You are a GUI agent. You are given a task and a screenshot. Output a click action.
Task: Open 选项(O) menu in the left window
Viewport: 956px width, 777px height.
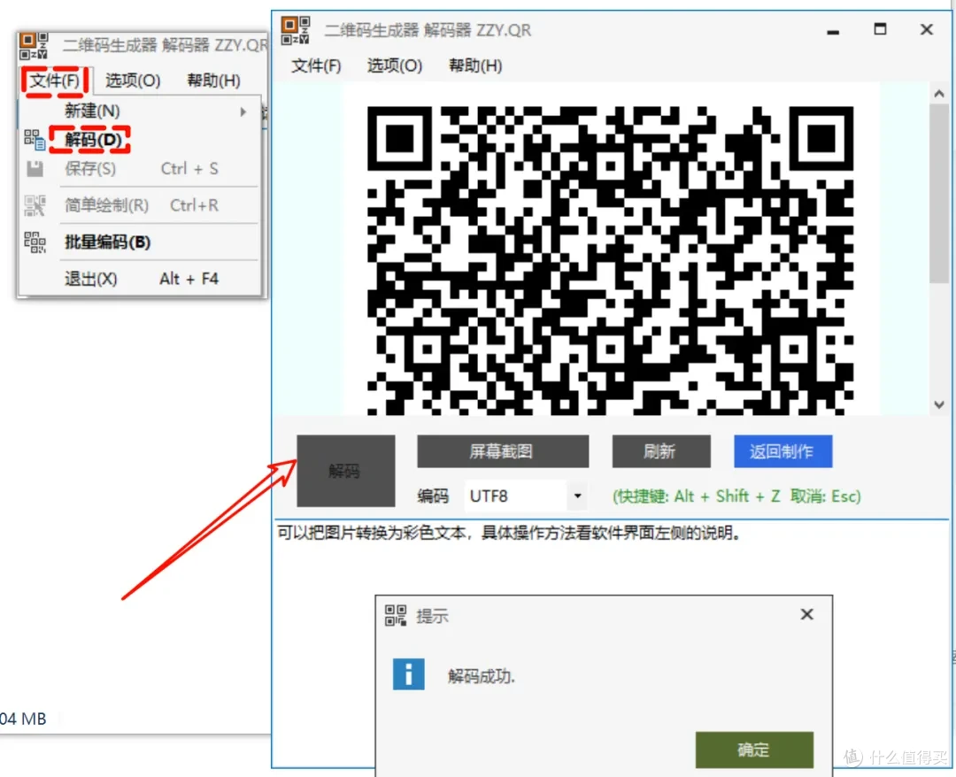133,81
